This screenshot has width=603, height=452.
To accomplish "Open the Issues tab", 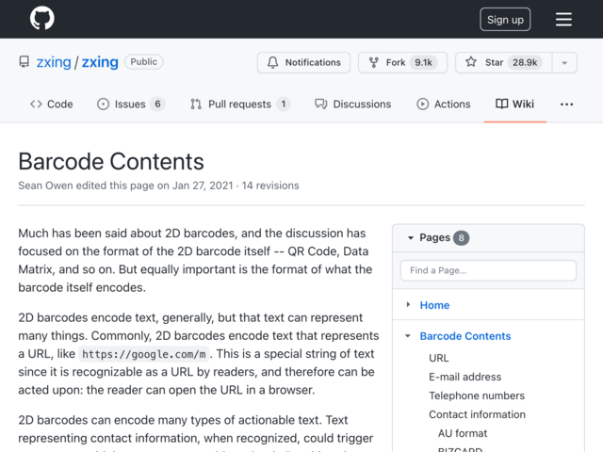I will 131,105.
